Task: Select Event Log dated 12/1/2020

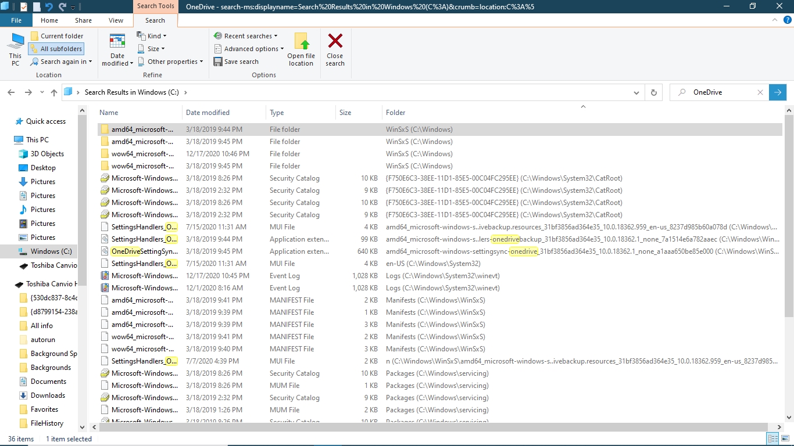Action: (440, 288)
